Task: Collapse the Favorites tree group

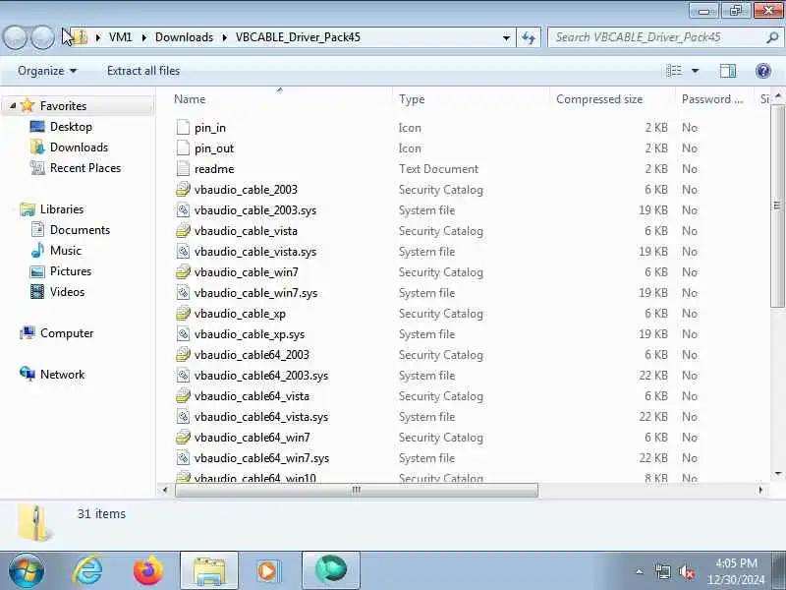Action: tap(13, 106)
